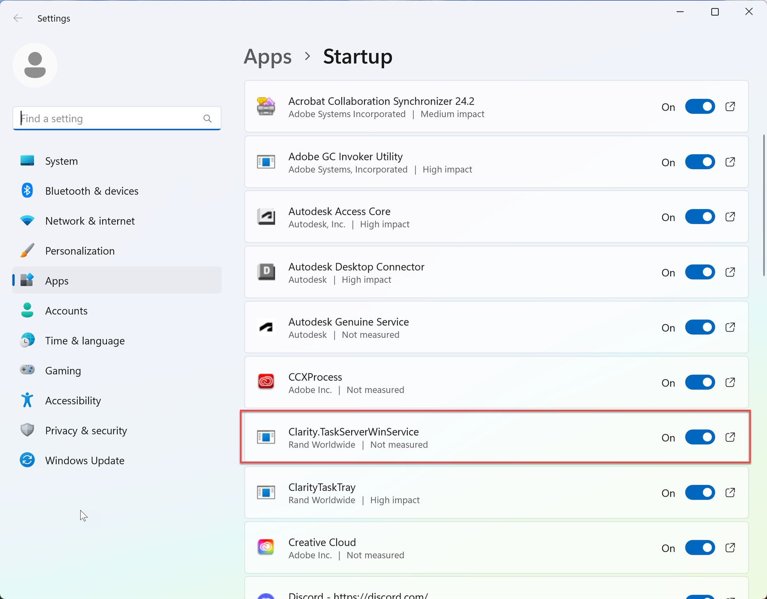Click the Autodesk Desktop Connector app icon
767x599 pixels.
(x=266, y=272)
